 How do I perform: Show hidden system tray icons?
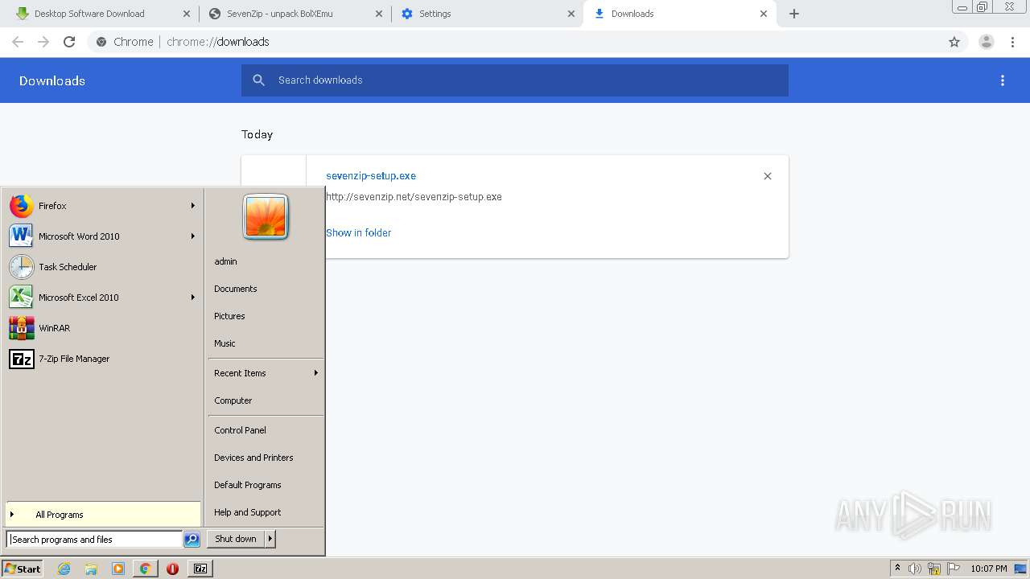pyautogui.click(x=897, y=569)
